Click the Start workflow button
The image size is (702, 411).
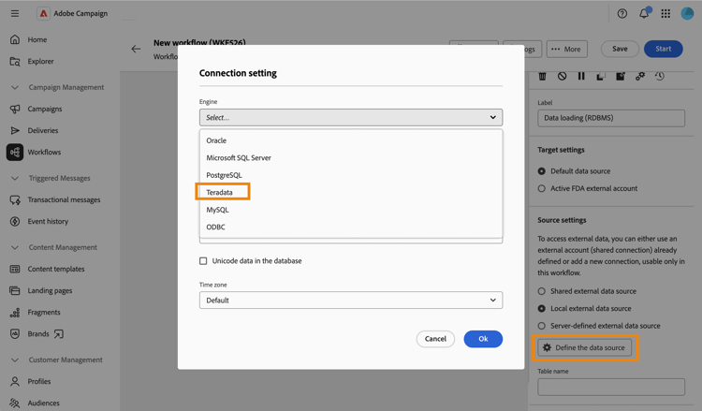[663, 49]
